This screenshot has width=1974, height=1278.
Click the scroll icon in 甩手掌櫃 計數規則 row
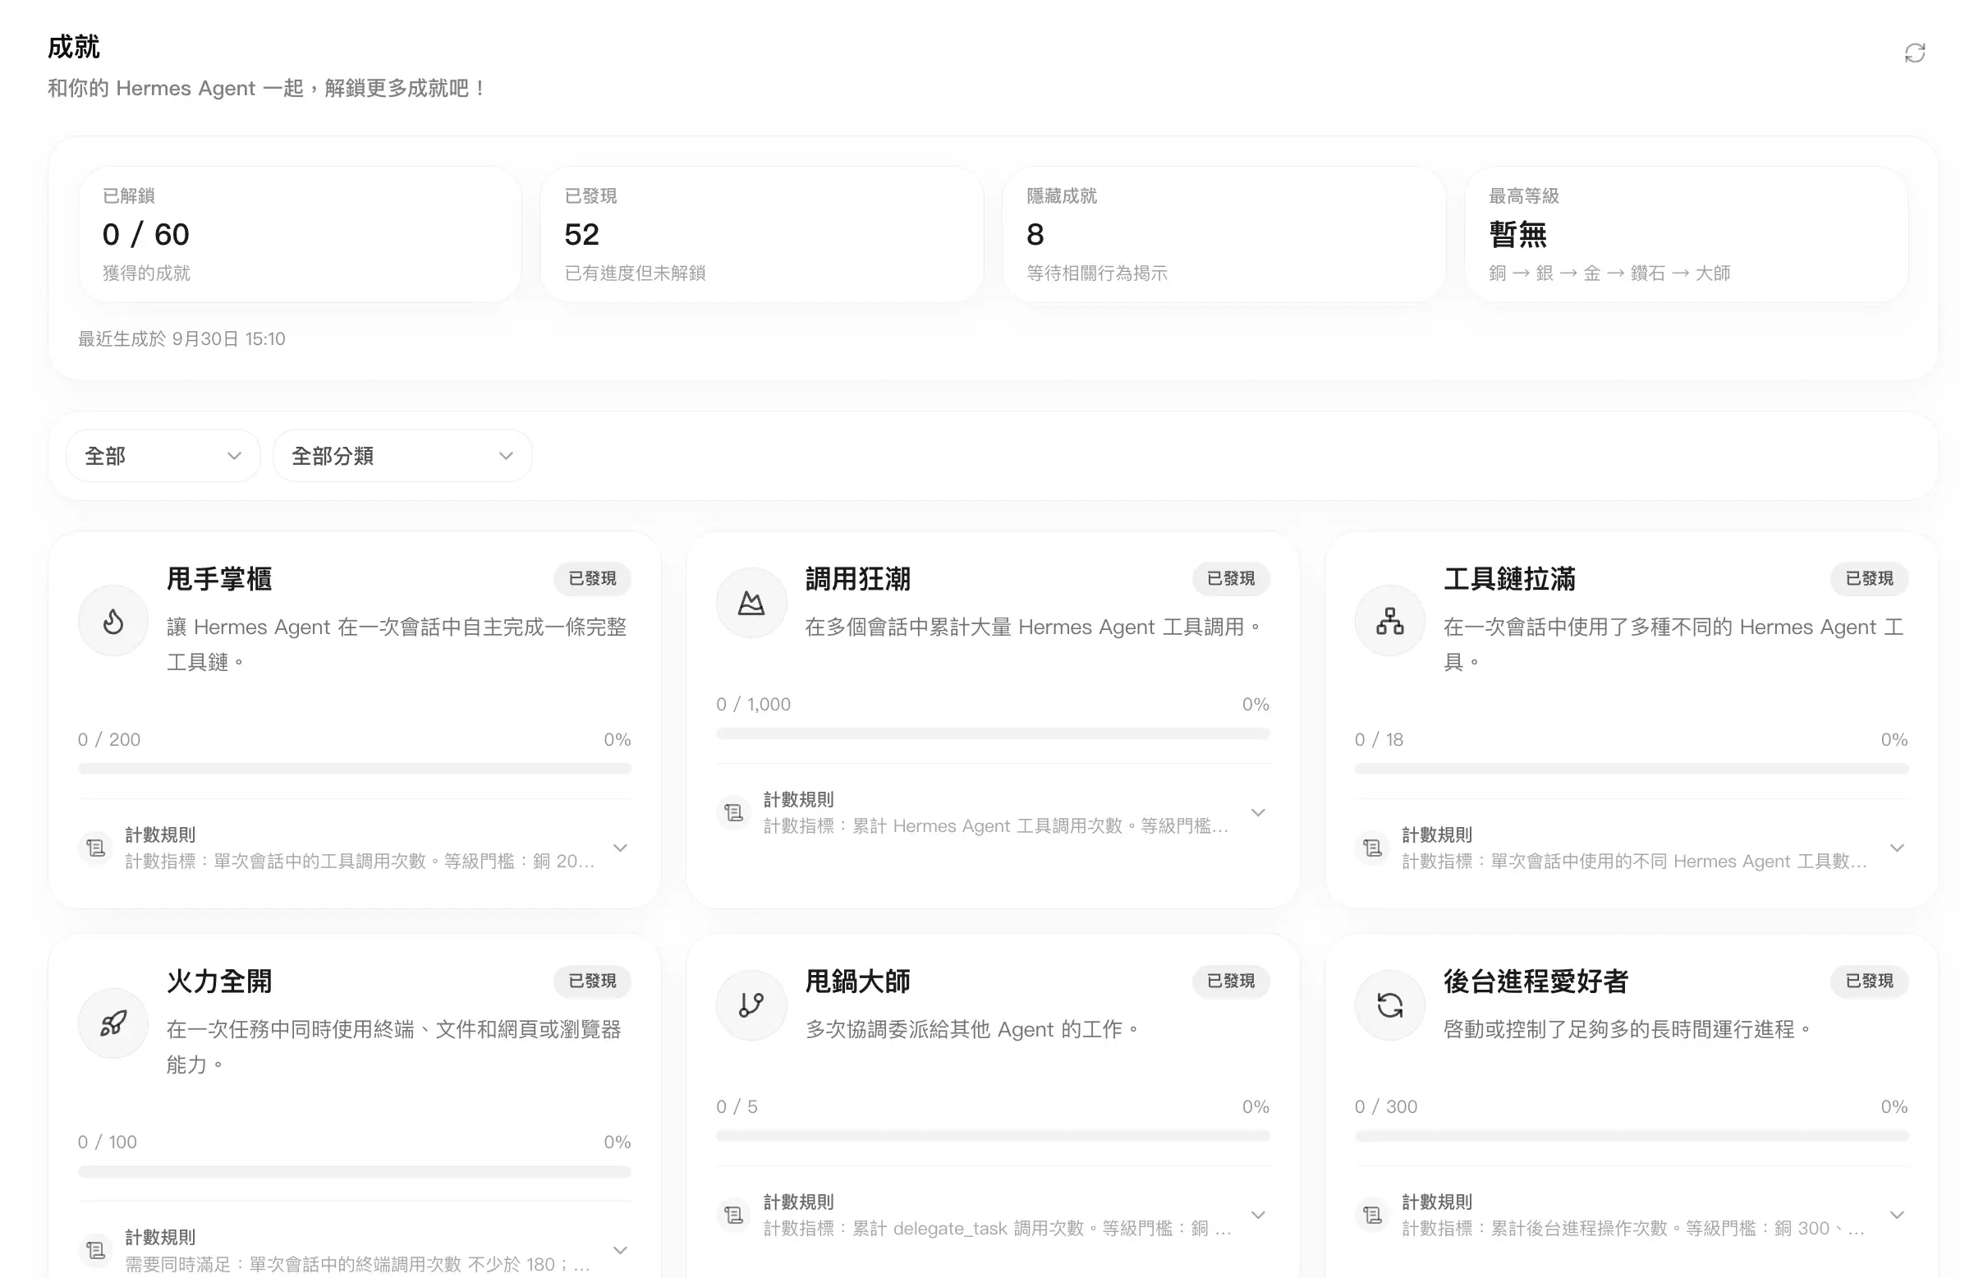coord(95,848)
